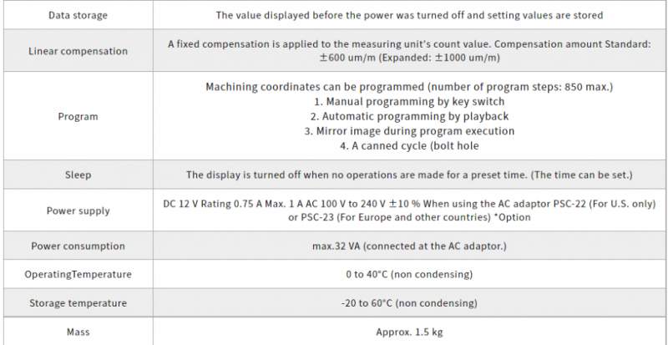Click the Data storage row label

tap(78, 15)
